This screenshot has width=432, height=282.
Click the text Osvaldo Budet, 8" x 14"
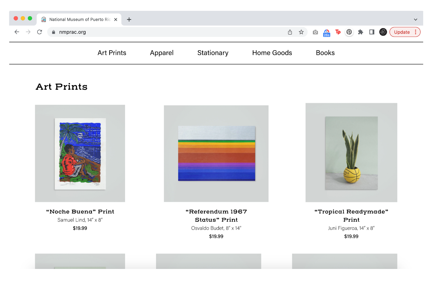(216, 228)
